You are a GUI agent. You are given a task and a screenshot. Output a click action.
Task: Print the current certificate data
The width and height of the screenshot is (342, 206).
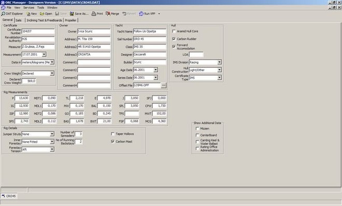(97, 14)
